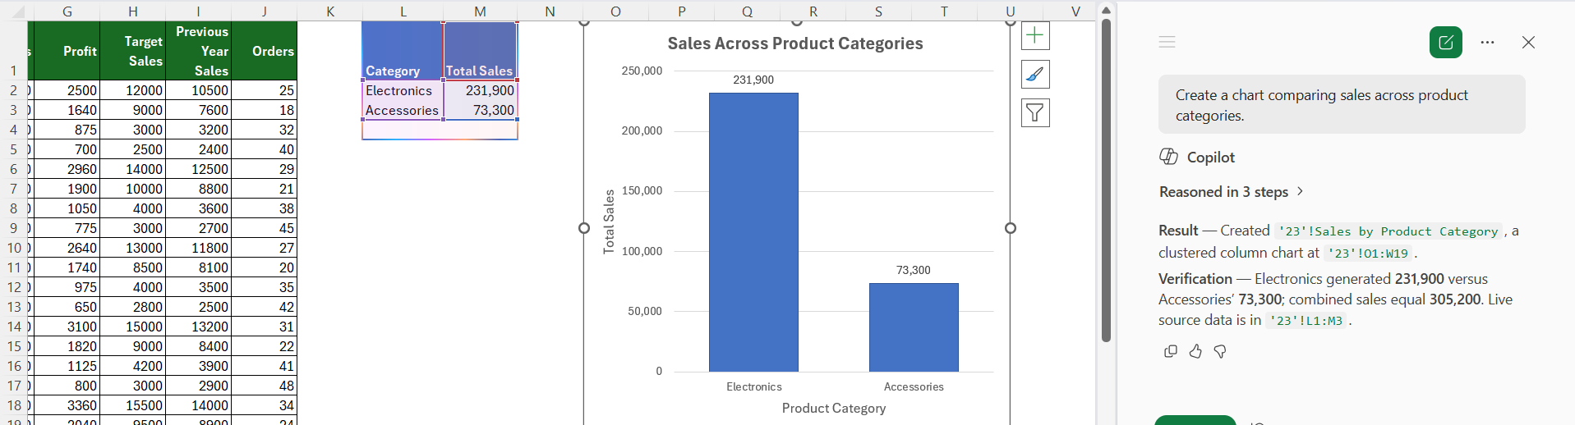Expand Reasoned in 3 steps details
1575x425 pixels.
[1231, 191]
